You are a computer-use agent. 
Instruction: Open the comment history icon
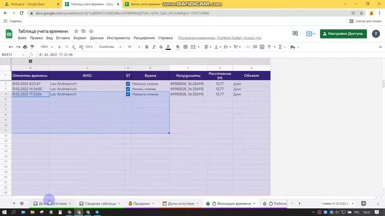pos(295,34)
